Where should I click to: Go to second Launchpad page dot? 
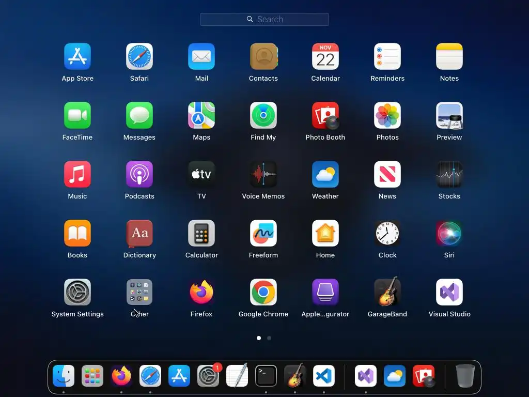pyautogui.click(x=269, y=338)
